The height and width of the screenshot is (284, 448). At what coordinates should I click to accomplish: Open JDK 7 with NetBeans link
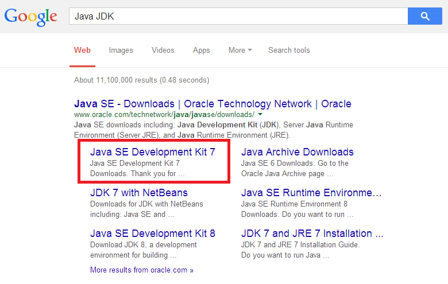(139, 193)
